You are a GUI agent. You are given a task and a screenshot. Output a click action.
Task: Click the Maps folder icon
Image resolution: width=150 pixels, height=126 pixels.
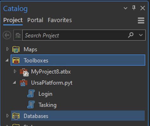point(16,49)
